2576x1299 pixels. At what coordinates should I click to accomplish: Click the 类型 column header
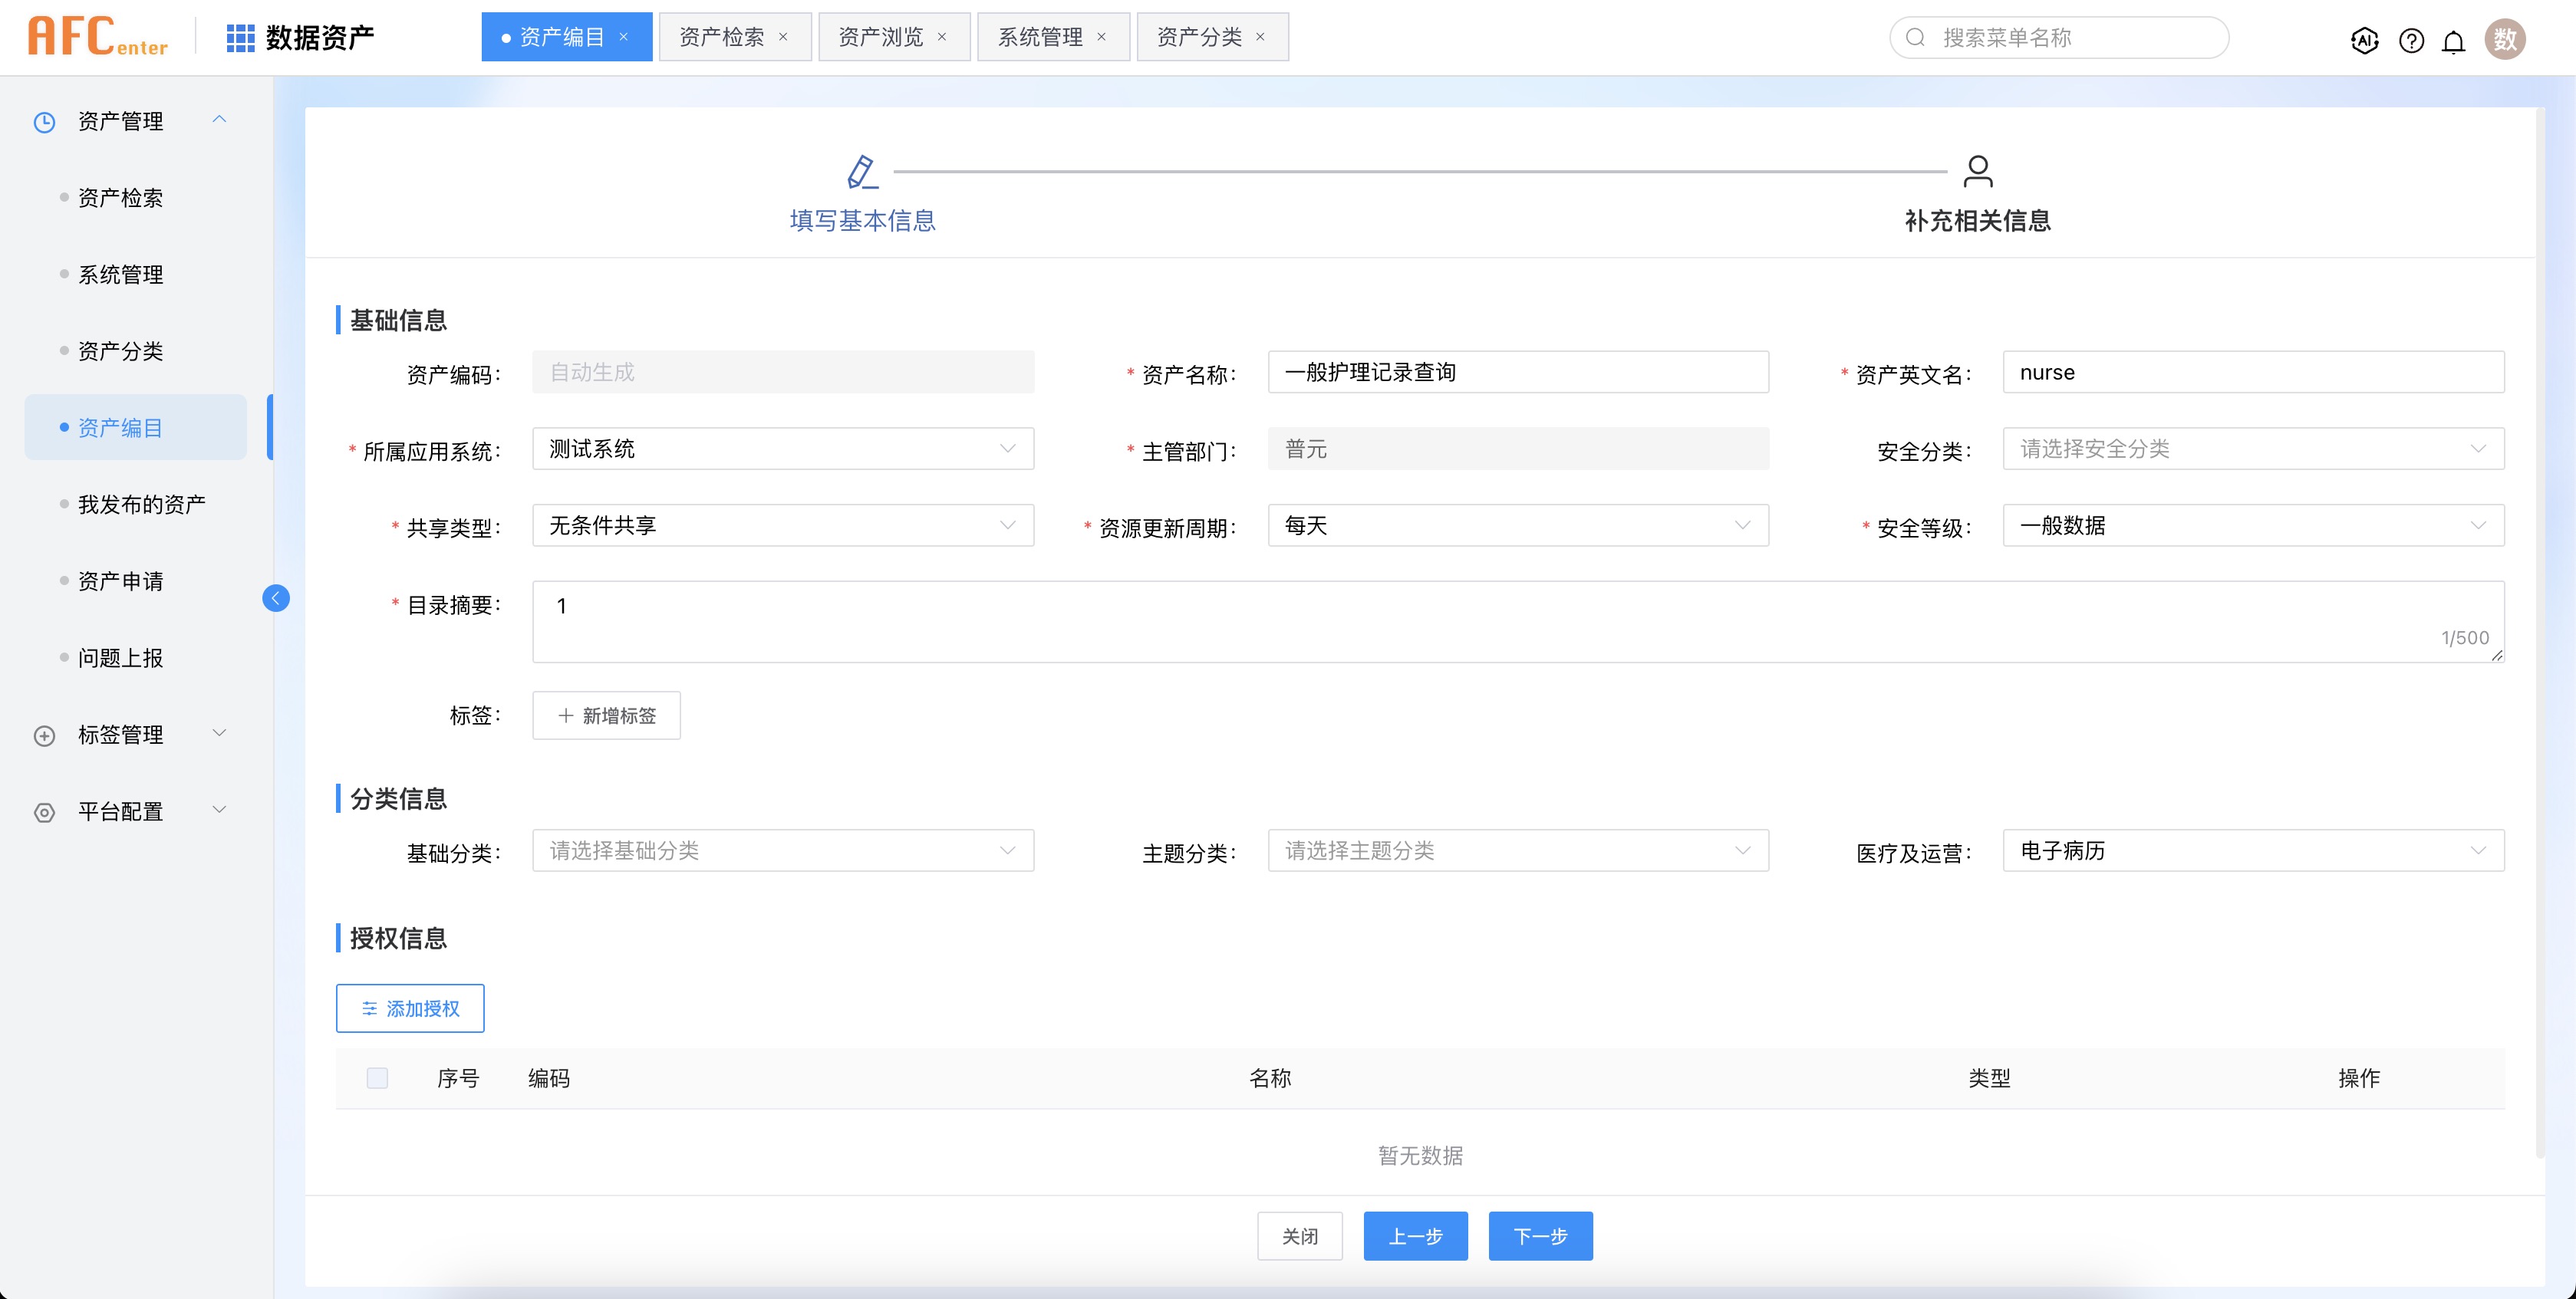point(1989,1078)
